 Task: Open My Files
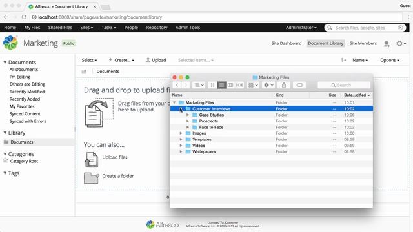pos(32,27)
